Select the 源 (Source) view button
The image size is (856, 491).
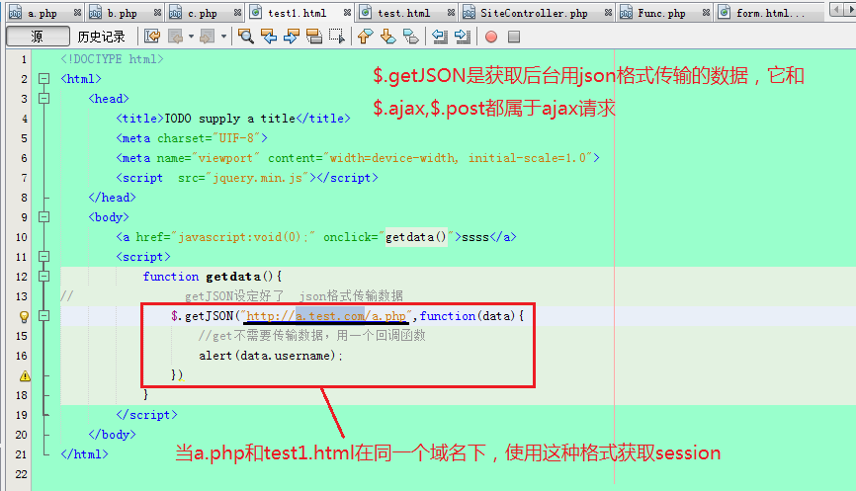tap(36, 37)
